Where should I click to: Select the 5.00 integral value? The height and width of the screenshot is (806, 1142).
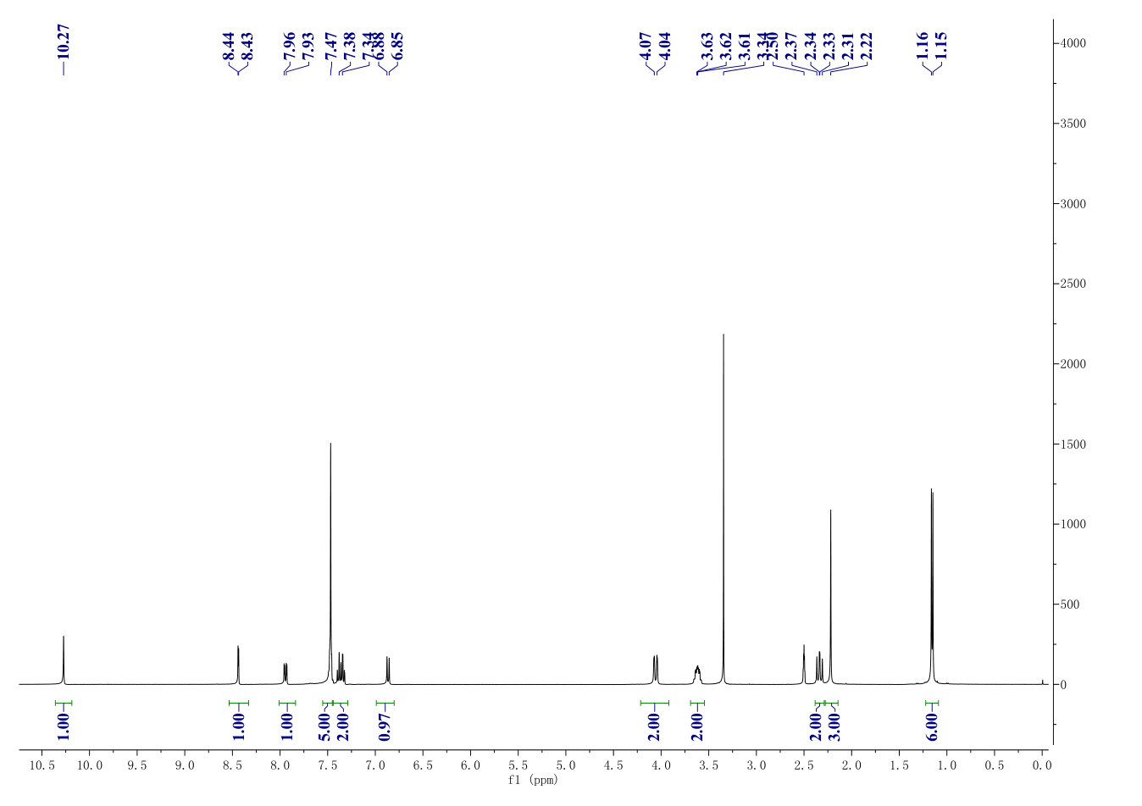click(x=324, y=727)
